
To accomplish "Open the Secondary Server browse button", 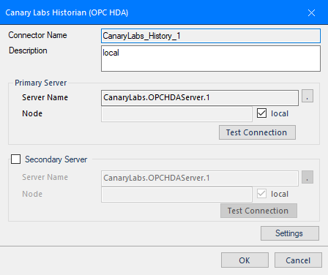I will (307, 177).
